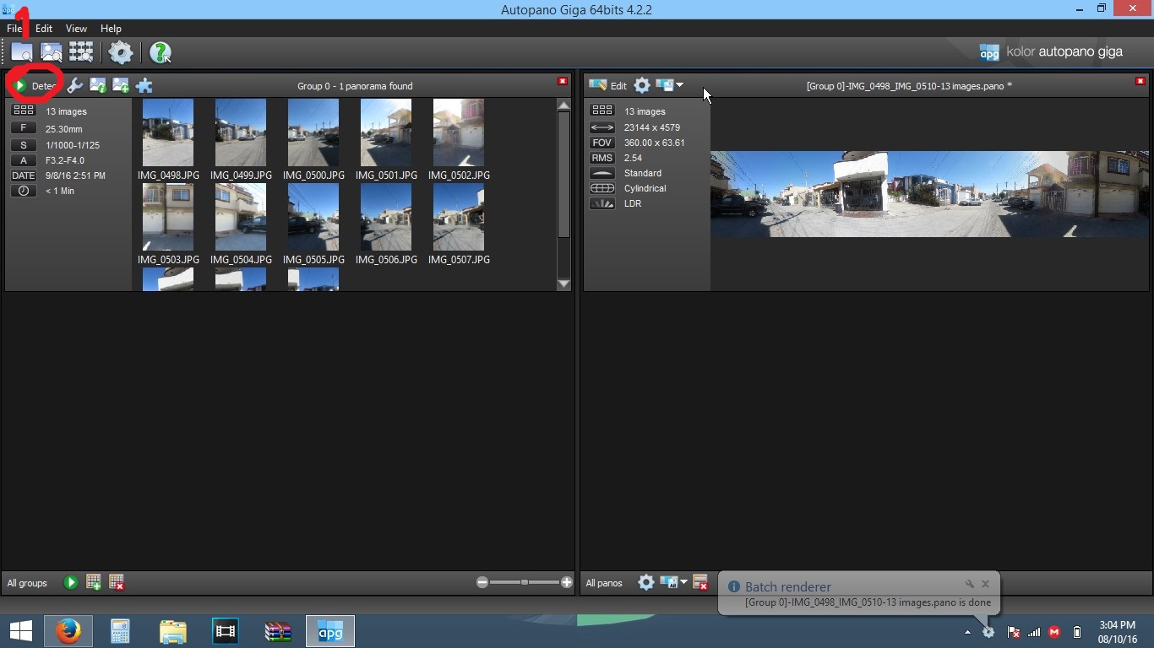The height and width of the screenshot is (648, 1154).
Task: Open the File menu
Action: [14, 29]
